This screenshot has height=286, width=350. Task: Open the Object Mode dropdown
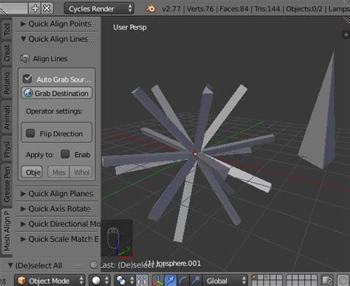click(x=49, y=280)
